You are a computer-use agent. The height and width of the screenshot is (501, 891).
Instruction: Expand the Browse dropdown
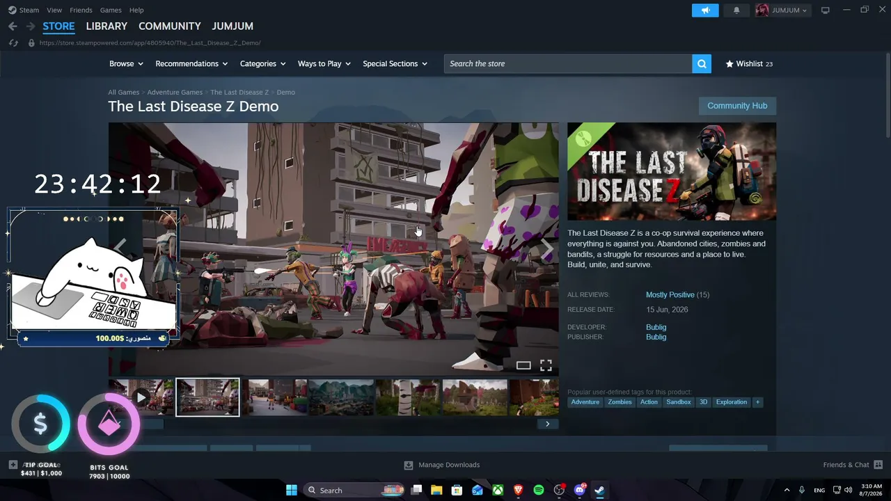[126, 64]
